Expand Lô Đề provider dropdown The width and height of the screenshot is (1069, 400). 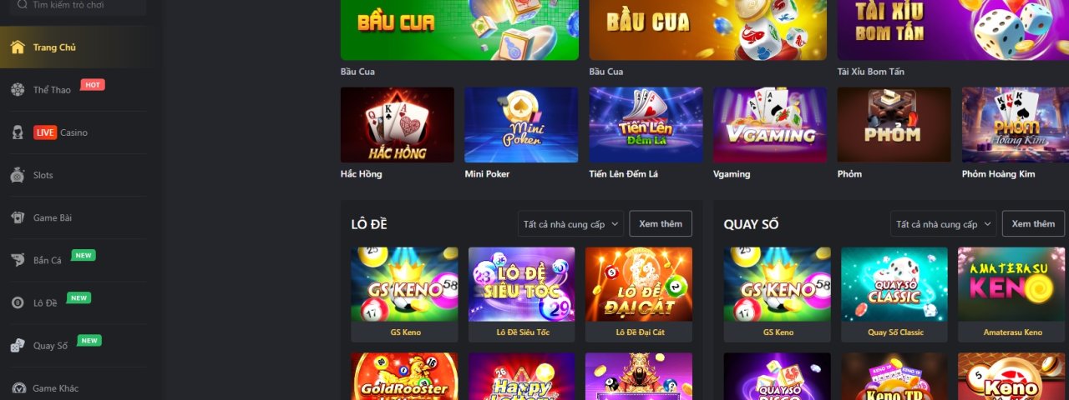tap(570, 224)
